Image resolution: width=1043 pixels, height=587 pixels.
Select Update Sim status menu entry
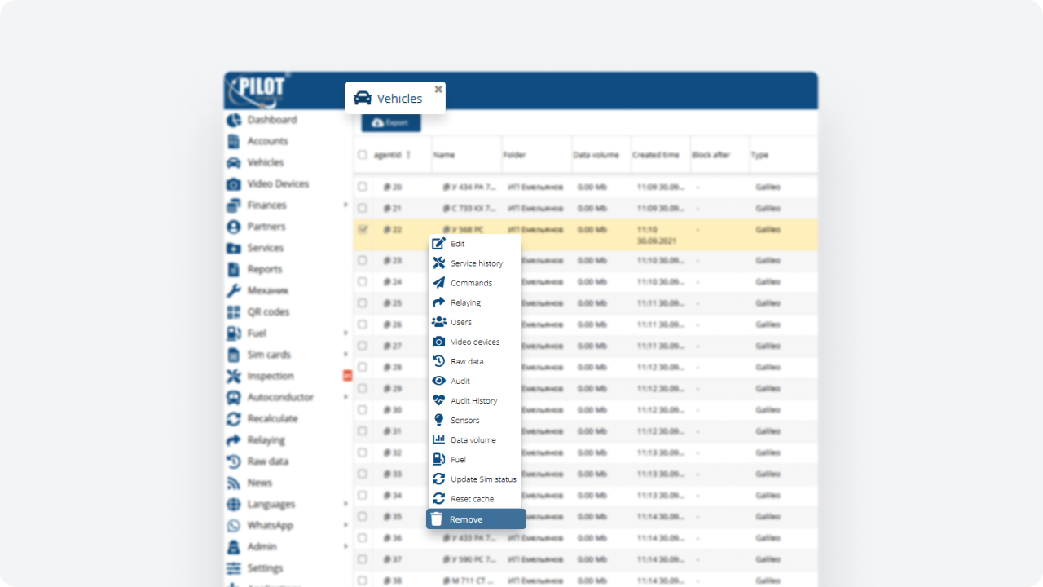pyautogui.click(x=483, y=479)
